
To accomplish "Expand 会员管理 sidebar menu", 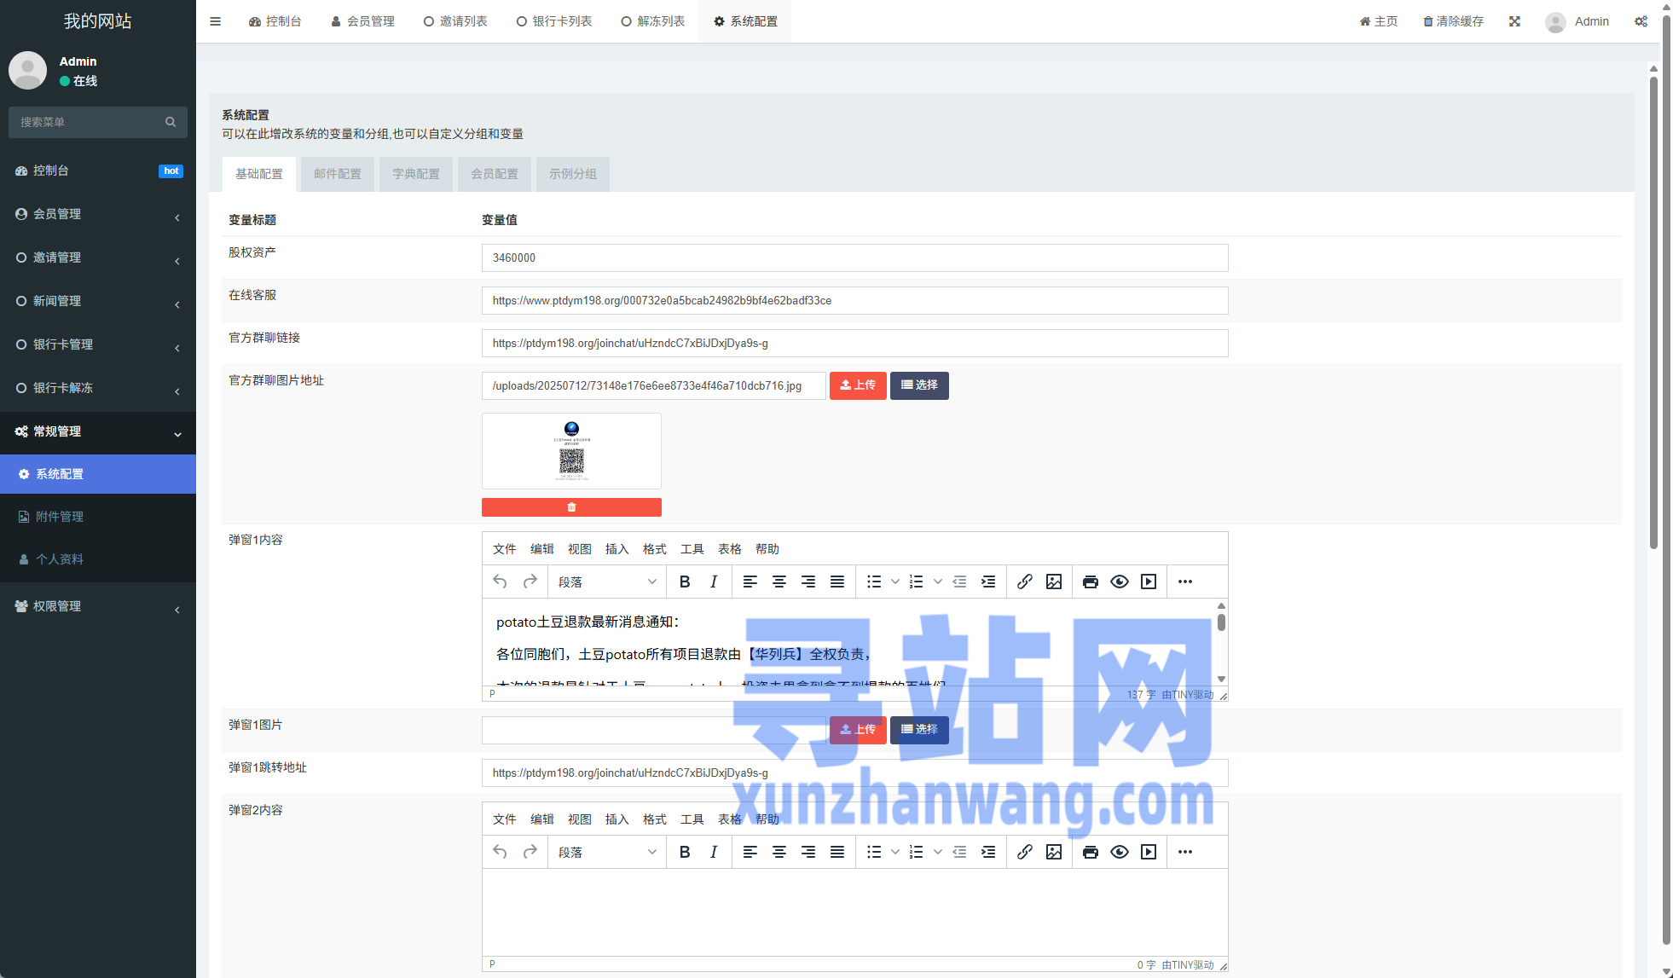I will 98,214.
